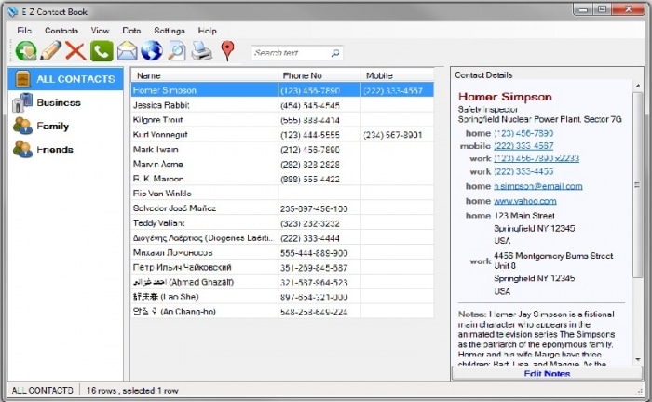Select the Homer Simpson row
The width and height of the screenshot is (652, 402).
(x=282, y=90)
